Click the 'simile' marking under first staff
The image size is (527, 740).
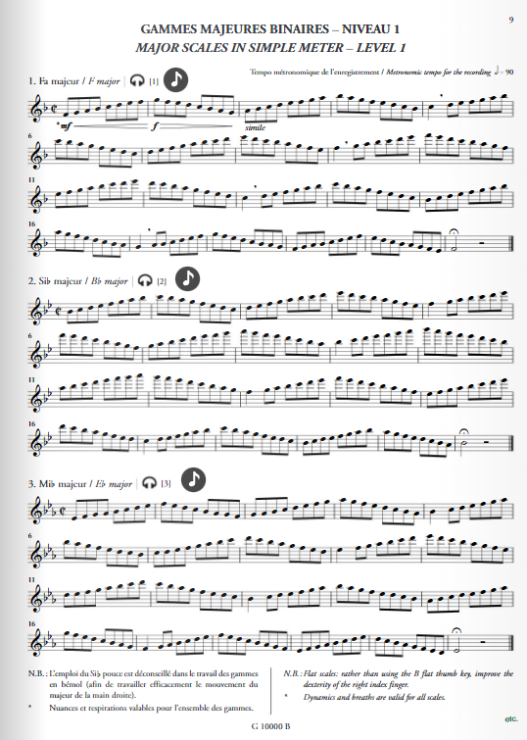tap(256, 127)
